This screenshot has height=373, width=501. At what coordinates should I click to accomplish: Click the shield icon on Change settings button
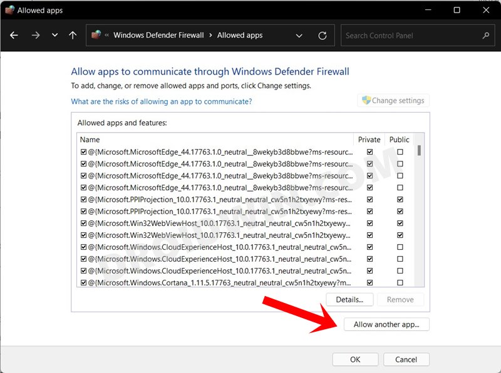click(366, 100)
